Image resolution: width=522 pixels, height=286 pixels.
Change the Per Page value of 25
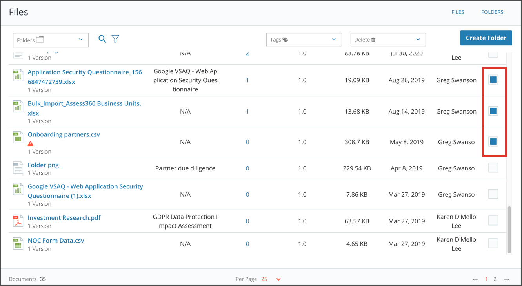[271, 279]
